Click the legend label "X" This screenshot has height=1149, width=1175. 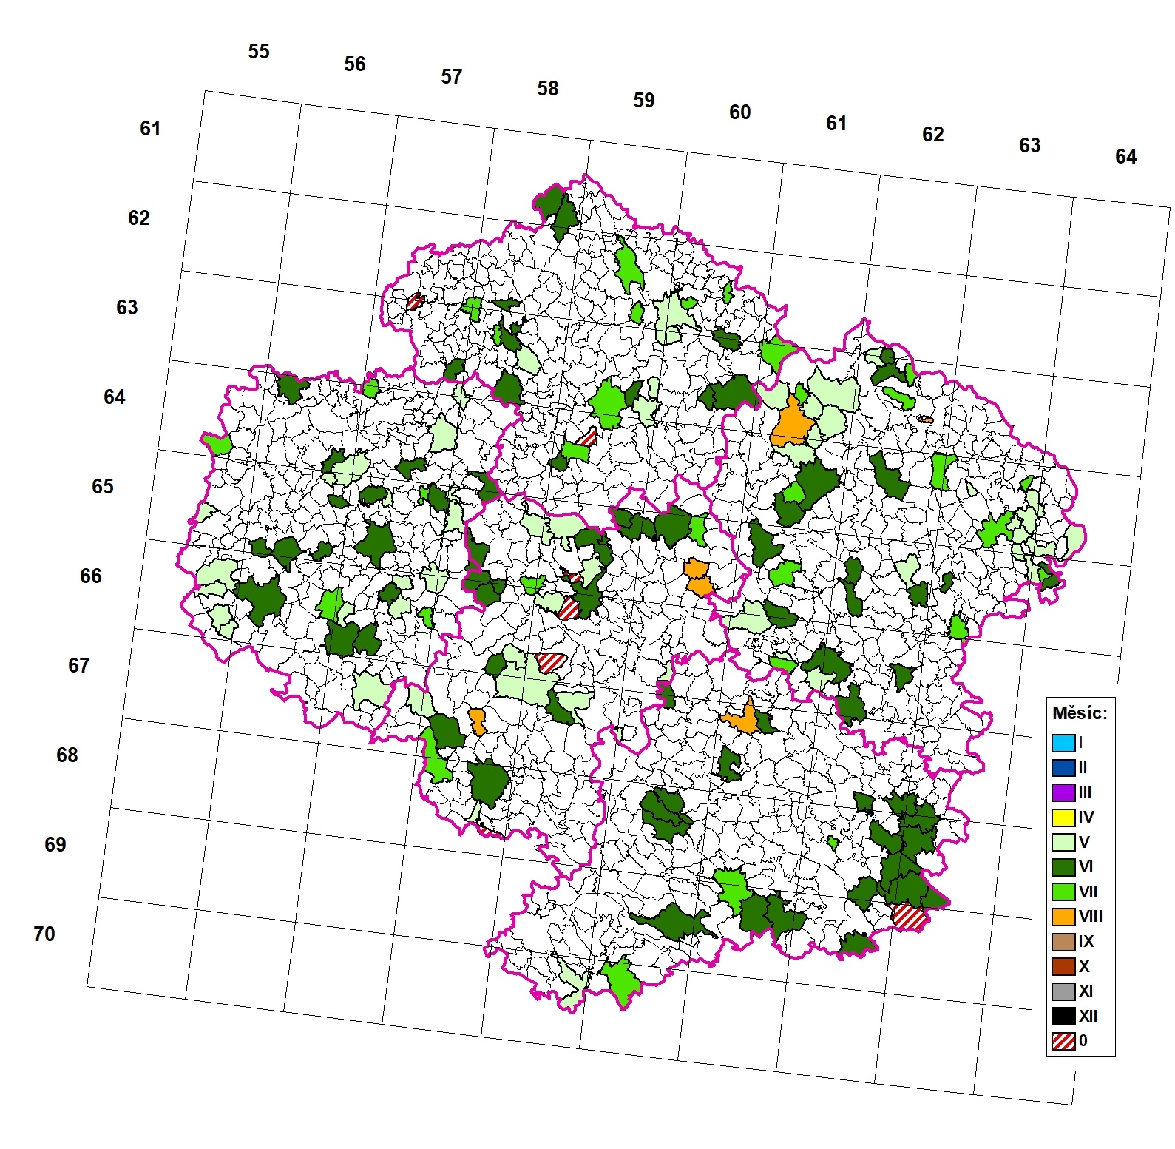tap(1083, 966)
